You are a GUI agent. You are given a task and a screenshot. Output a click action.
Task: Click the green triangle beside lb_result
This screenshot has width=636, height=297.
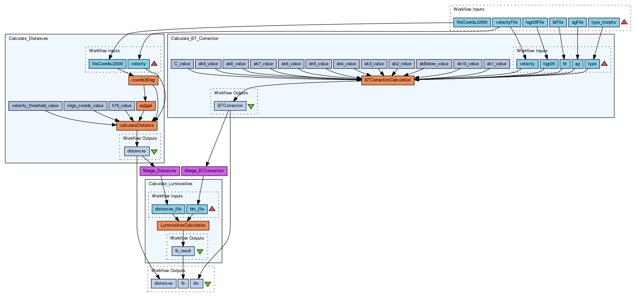(x=200, y=251)
